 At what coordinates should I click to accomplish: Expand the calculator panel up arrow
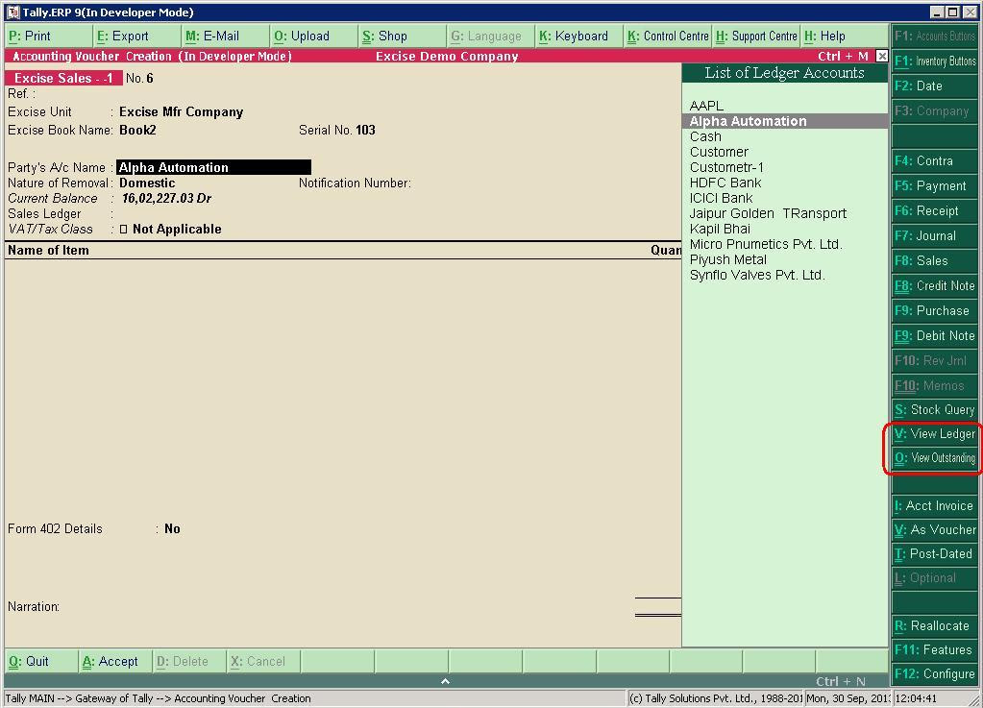tap(445, 681)
